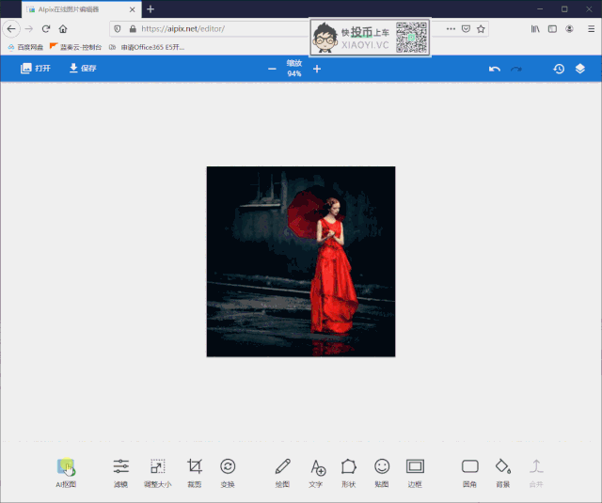Show the layers panel
This screenshot has height=503, width=602.
tap(581, 69)
